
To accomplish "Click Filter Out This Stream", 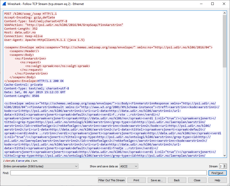I will tap(111, 180).
